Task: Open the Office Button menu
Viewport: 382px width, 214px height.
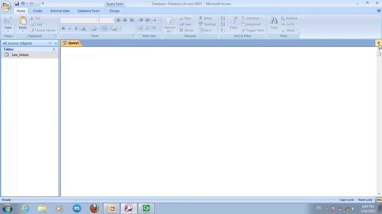Action: [6, 6]
